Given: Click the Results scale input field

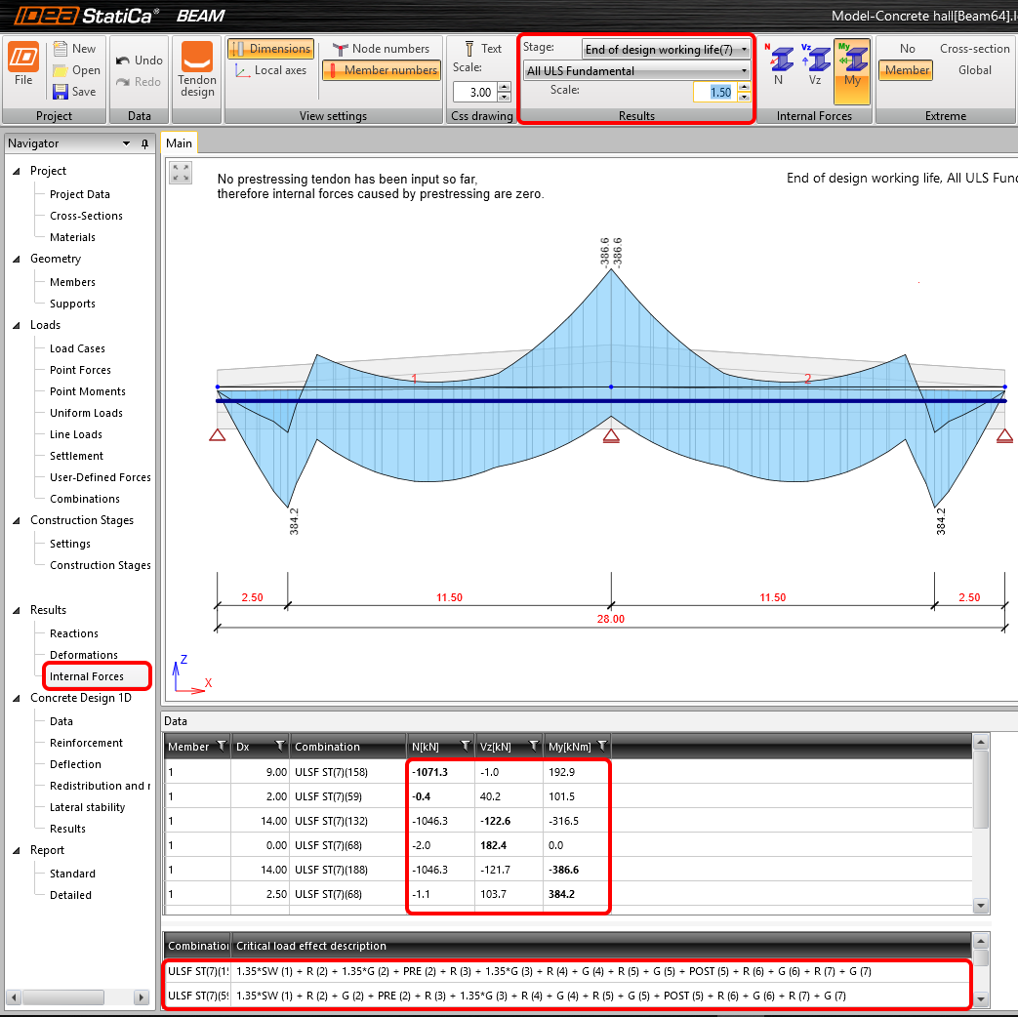Looking at the screenshot, I should (x=713, y=92).
